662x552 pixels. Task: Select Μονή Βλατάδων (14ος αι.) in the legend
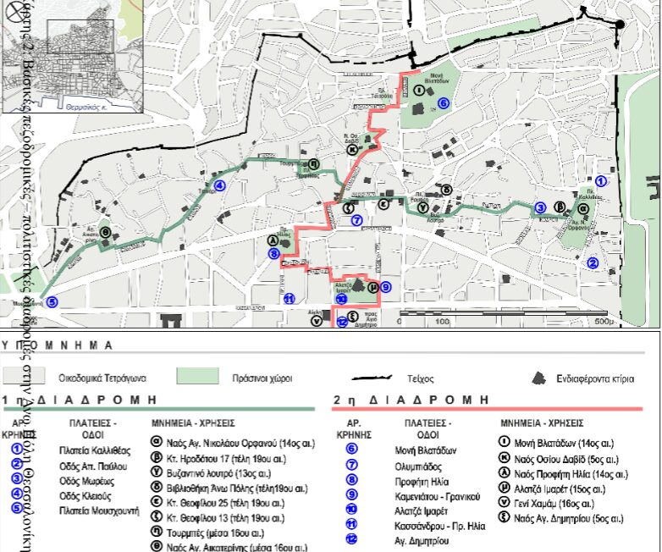pos(557,443)
